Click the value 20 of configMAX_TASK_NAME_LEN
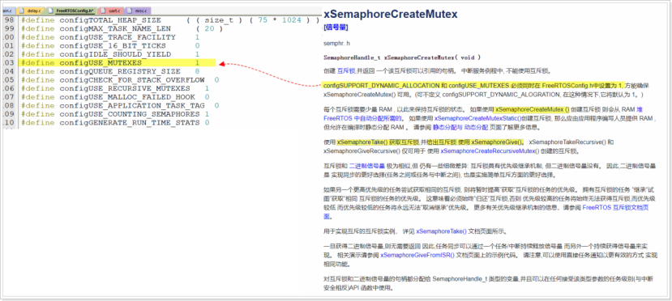 (210, 28)
